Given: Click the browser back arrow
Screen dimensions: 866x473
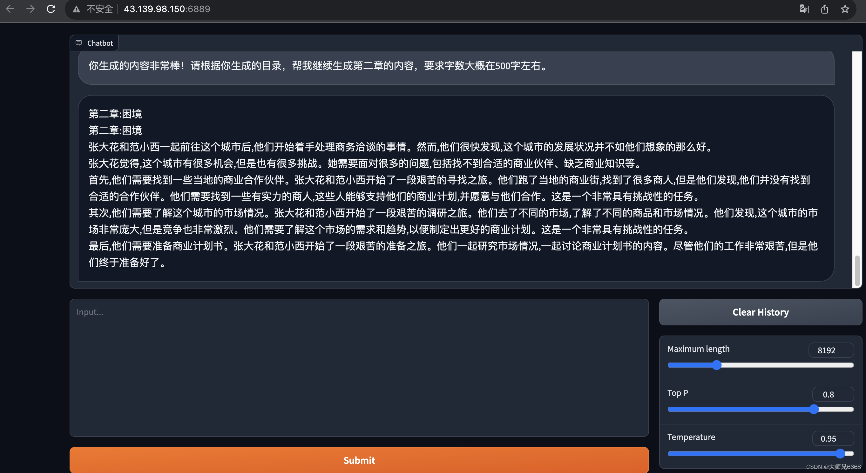Looking at the screenshot, I should (10, 9).
